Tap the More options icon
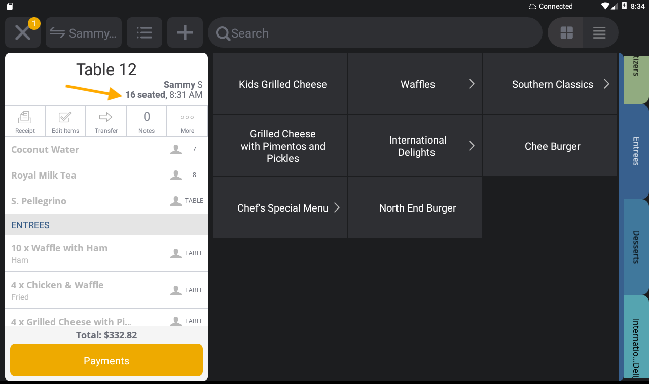The height and width of the screenshot is (384, 649). tap(187, 121)
